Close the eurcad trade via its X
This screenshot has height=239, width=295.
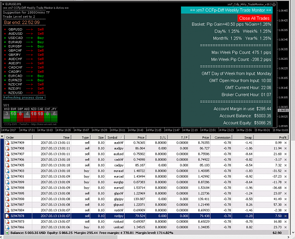pyautogui.click(x=286, y=176)
